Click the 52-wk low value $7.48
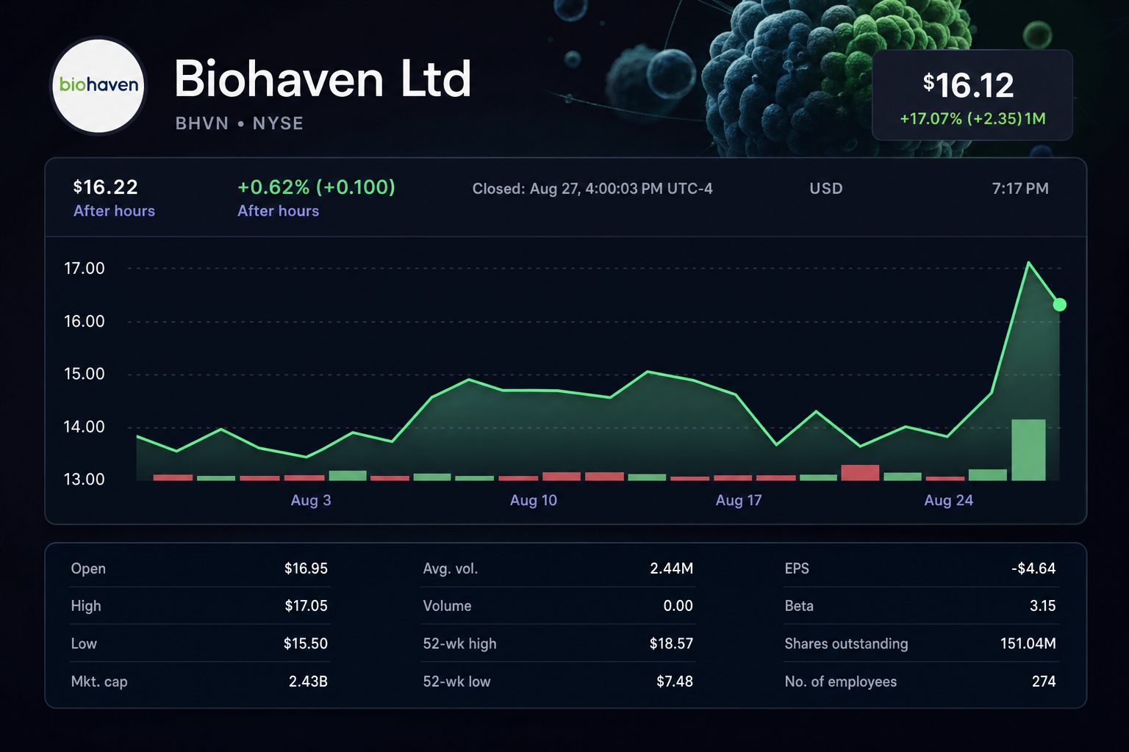 pos(675,681)
